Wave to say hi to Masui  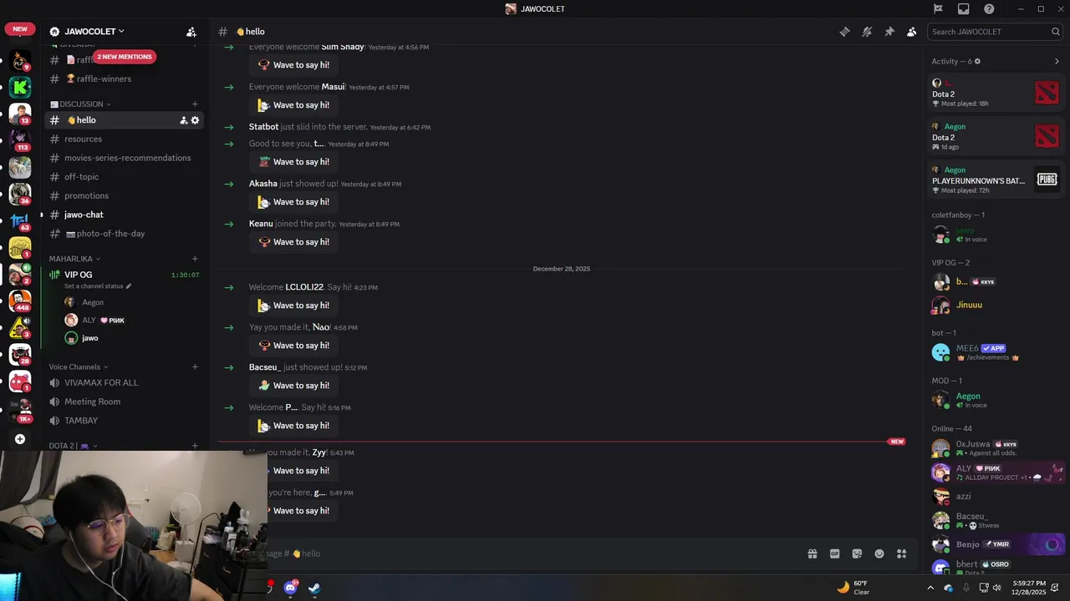pyautogui.click(x=293, y=105)
